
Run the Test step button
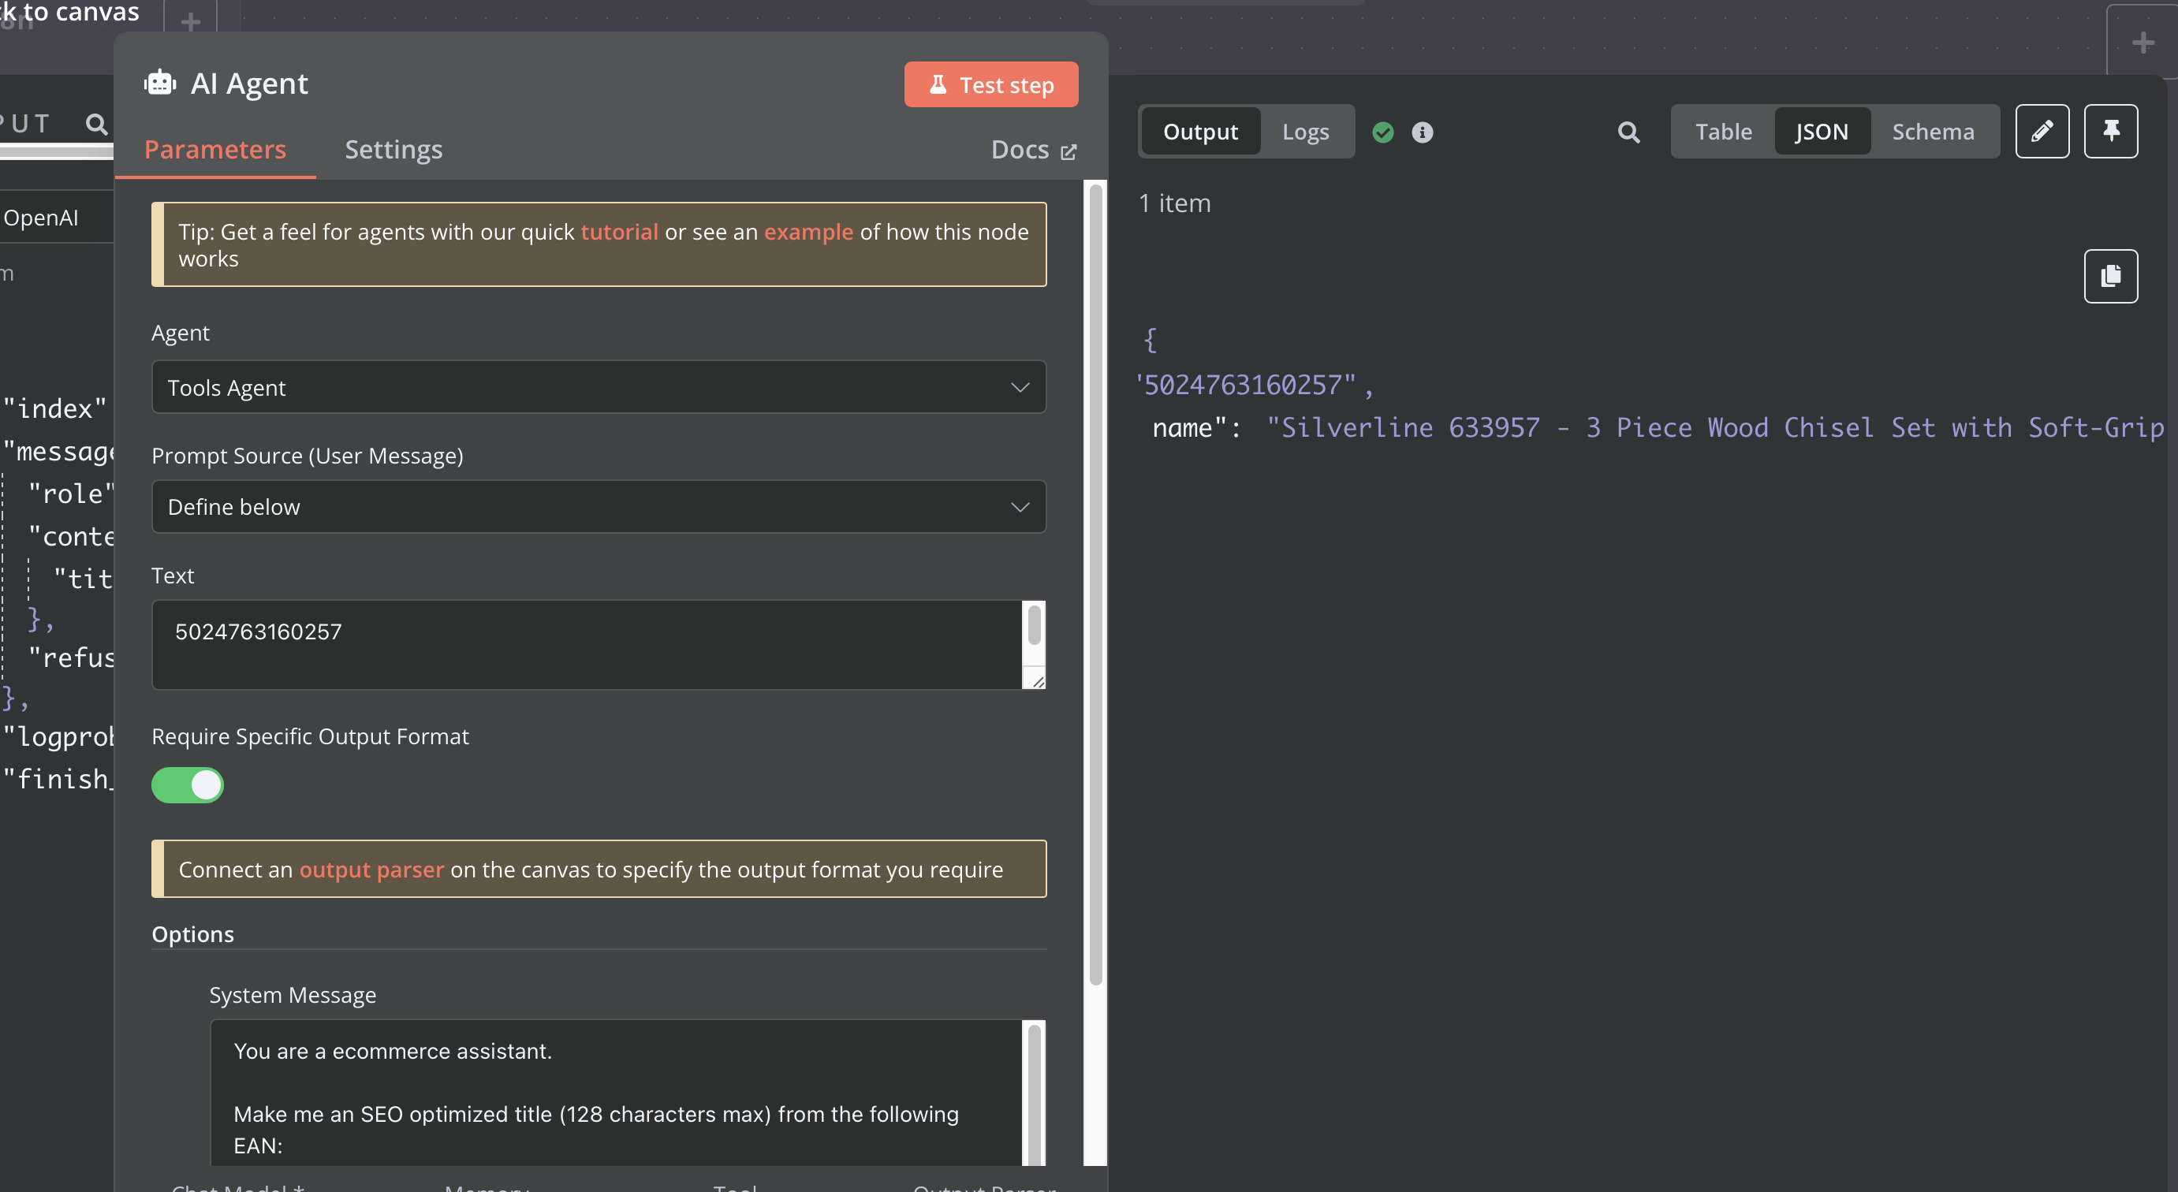pyautogui.click(x=991, y=84)
